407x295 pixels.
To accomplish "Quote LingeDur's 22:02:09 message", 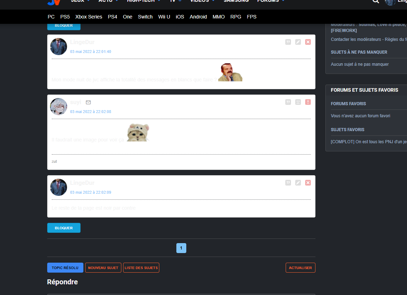I will pyautogui.click(x=288, y=183).
